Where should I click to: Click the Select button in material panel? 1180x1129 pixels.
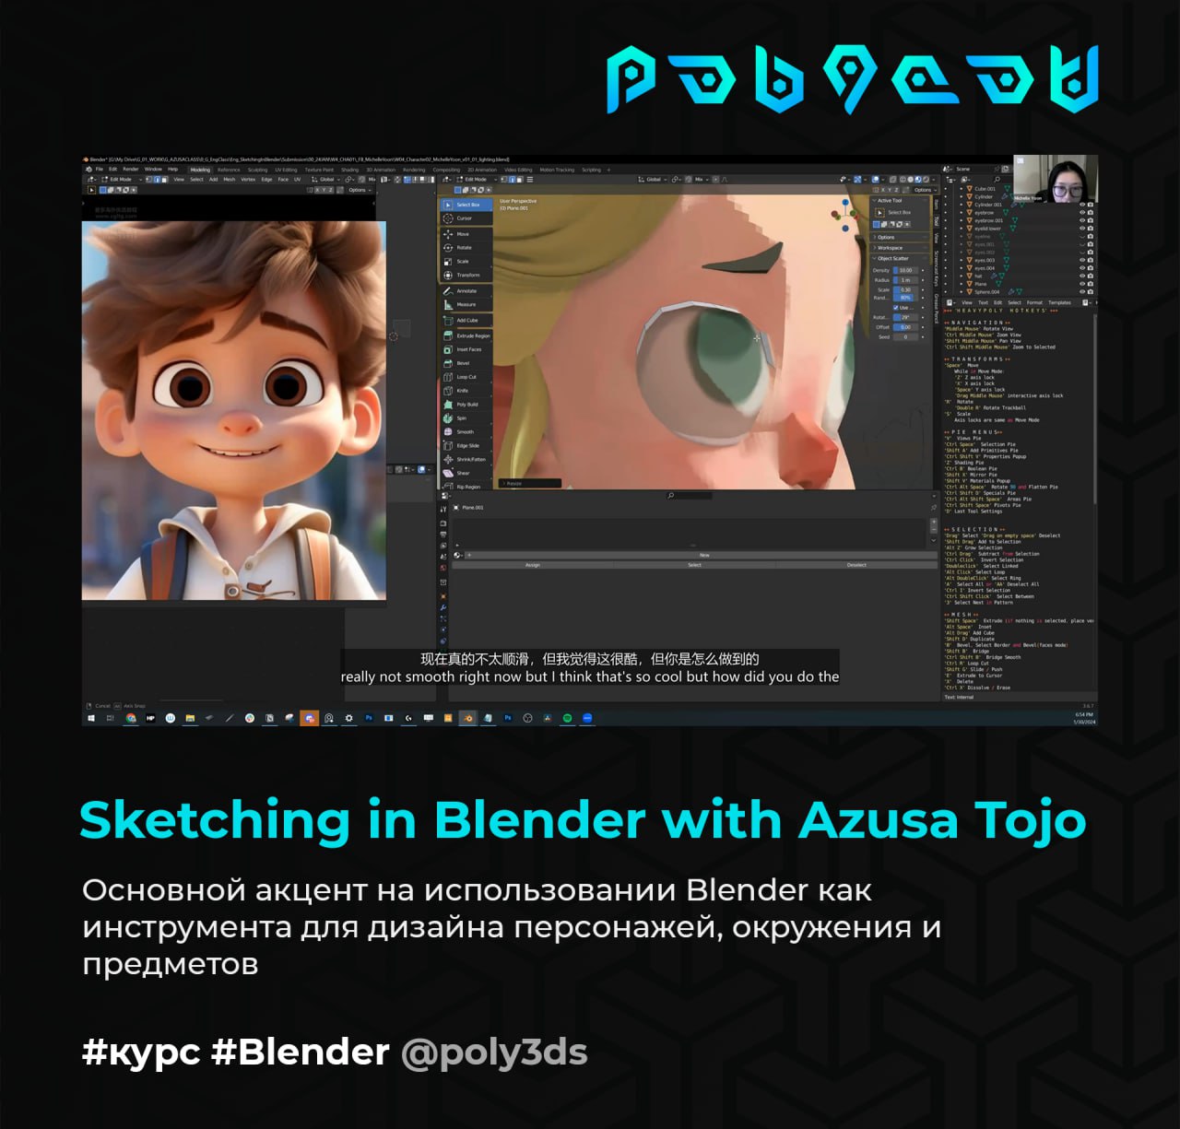coord(694,565)
